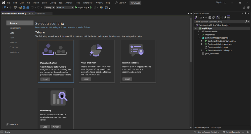Click the Properties wrench icon
The image size is (251, 134).
click(225, 17)
